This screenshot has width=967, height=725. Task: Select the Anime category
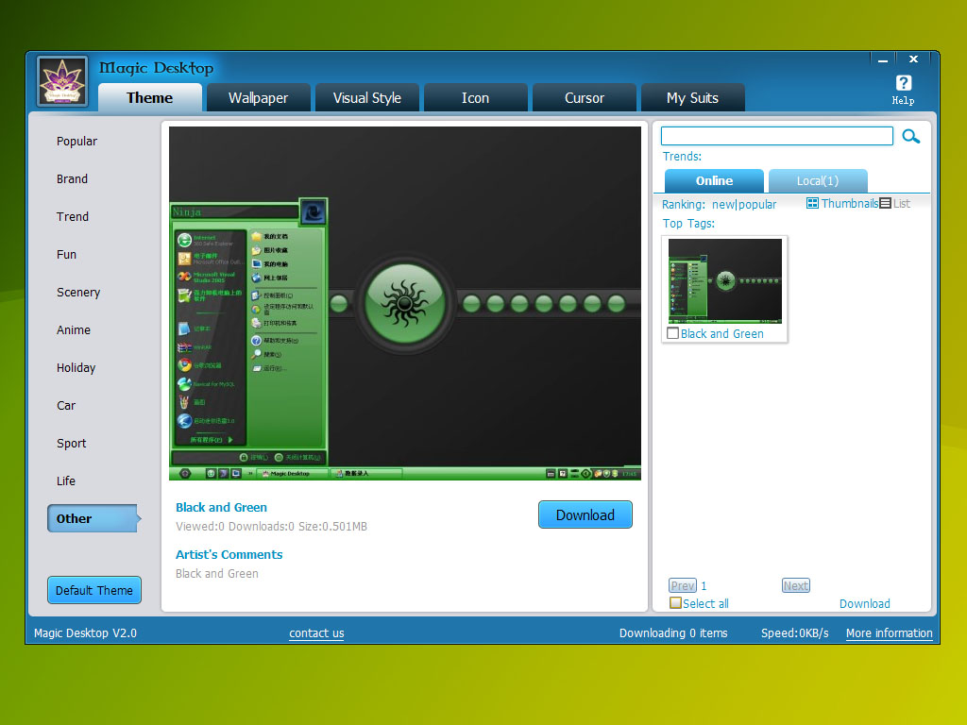coord(74,329)
